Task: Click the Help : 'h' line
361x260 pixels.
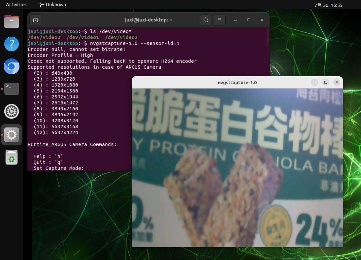Action: (x=48, y=157)
